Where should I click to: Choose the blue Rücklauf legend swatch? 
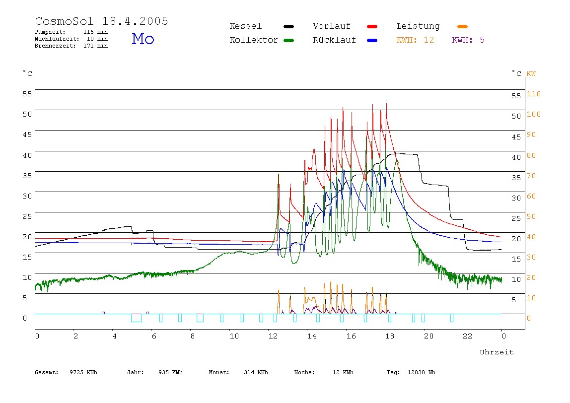pos(372,40)
